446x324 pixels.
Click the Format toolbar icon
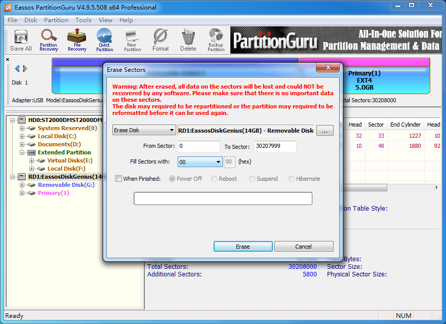tap(160, 40)
